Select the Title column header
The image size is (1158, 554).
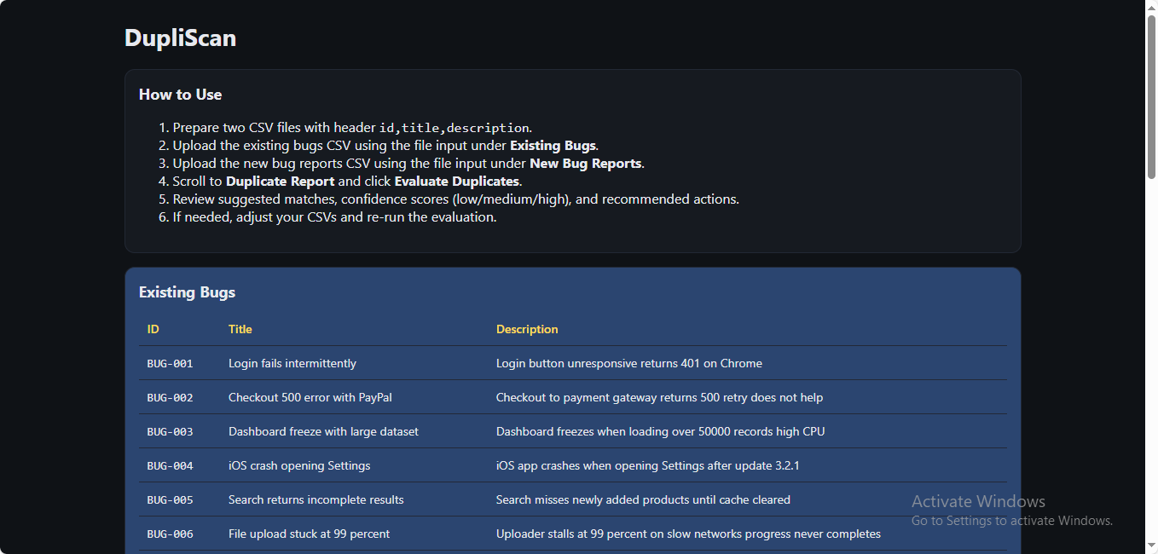240,329
